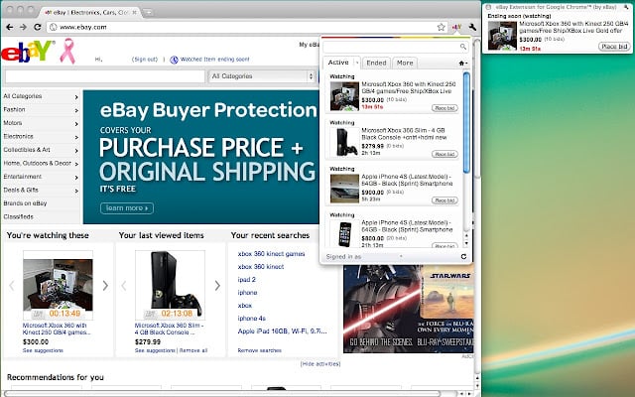Reload the eBay page
Image resolution: width=635 pixels, height=397 pixels.
[38, 27]
